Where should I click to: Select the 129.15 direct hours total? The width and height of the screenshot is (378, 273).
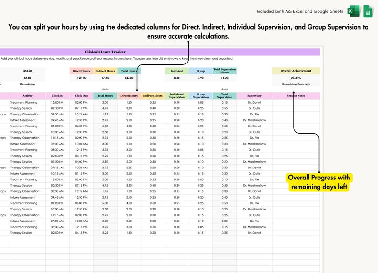click(x=81, y=78)
